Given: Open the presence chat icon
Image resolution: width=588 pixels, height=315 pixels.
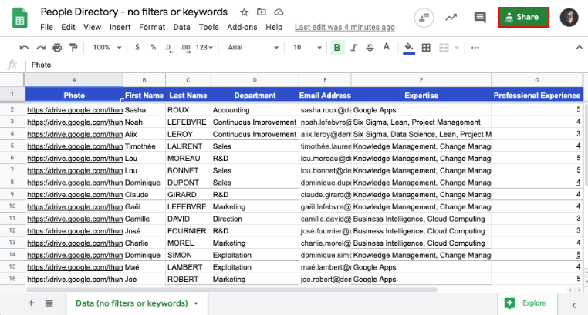Looking at the screenshot, I should click(424, 18).
